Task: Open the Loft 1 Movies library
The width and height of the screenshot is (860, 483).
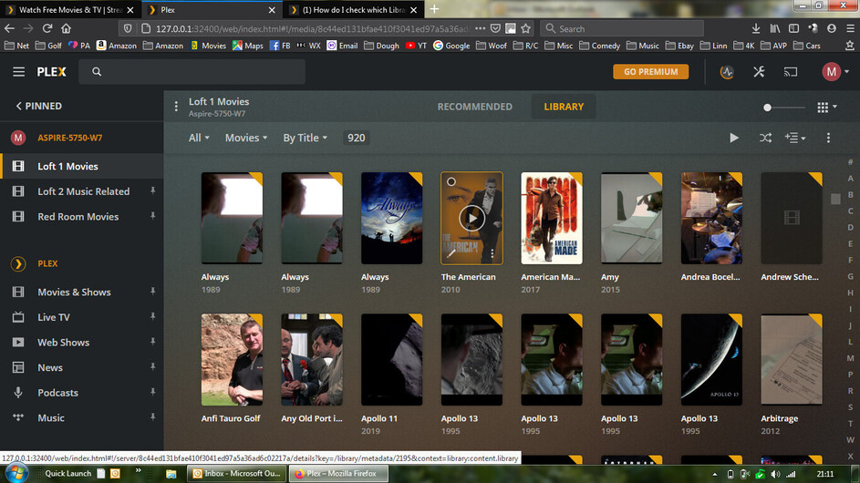Action: coord(82,166)
